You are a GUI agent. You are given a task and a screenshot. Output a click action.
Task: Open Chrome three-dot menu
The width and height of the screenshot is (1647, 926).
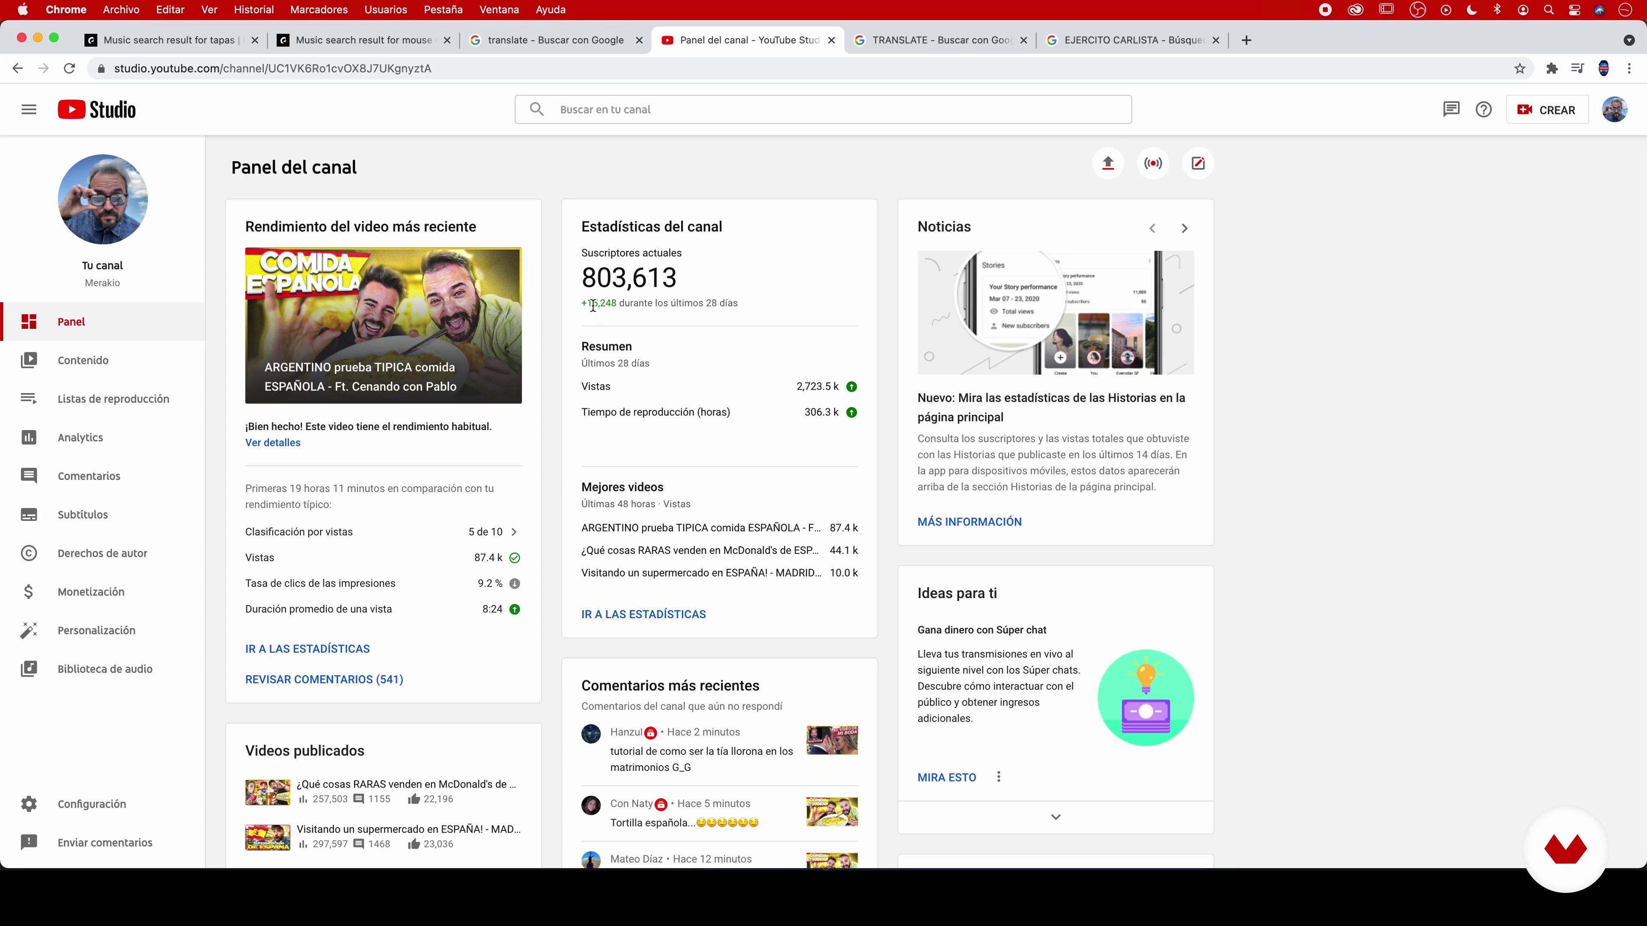pos(1629,69)
